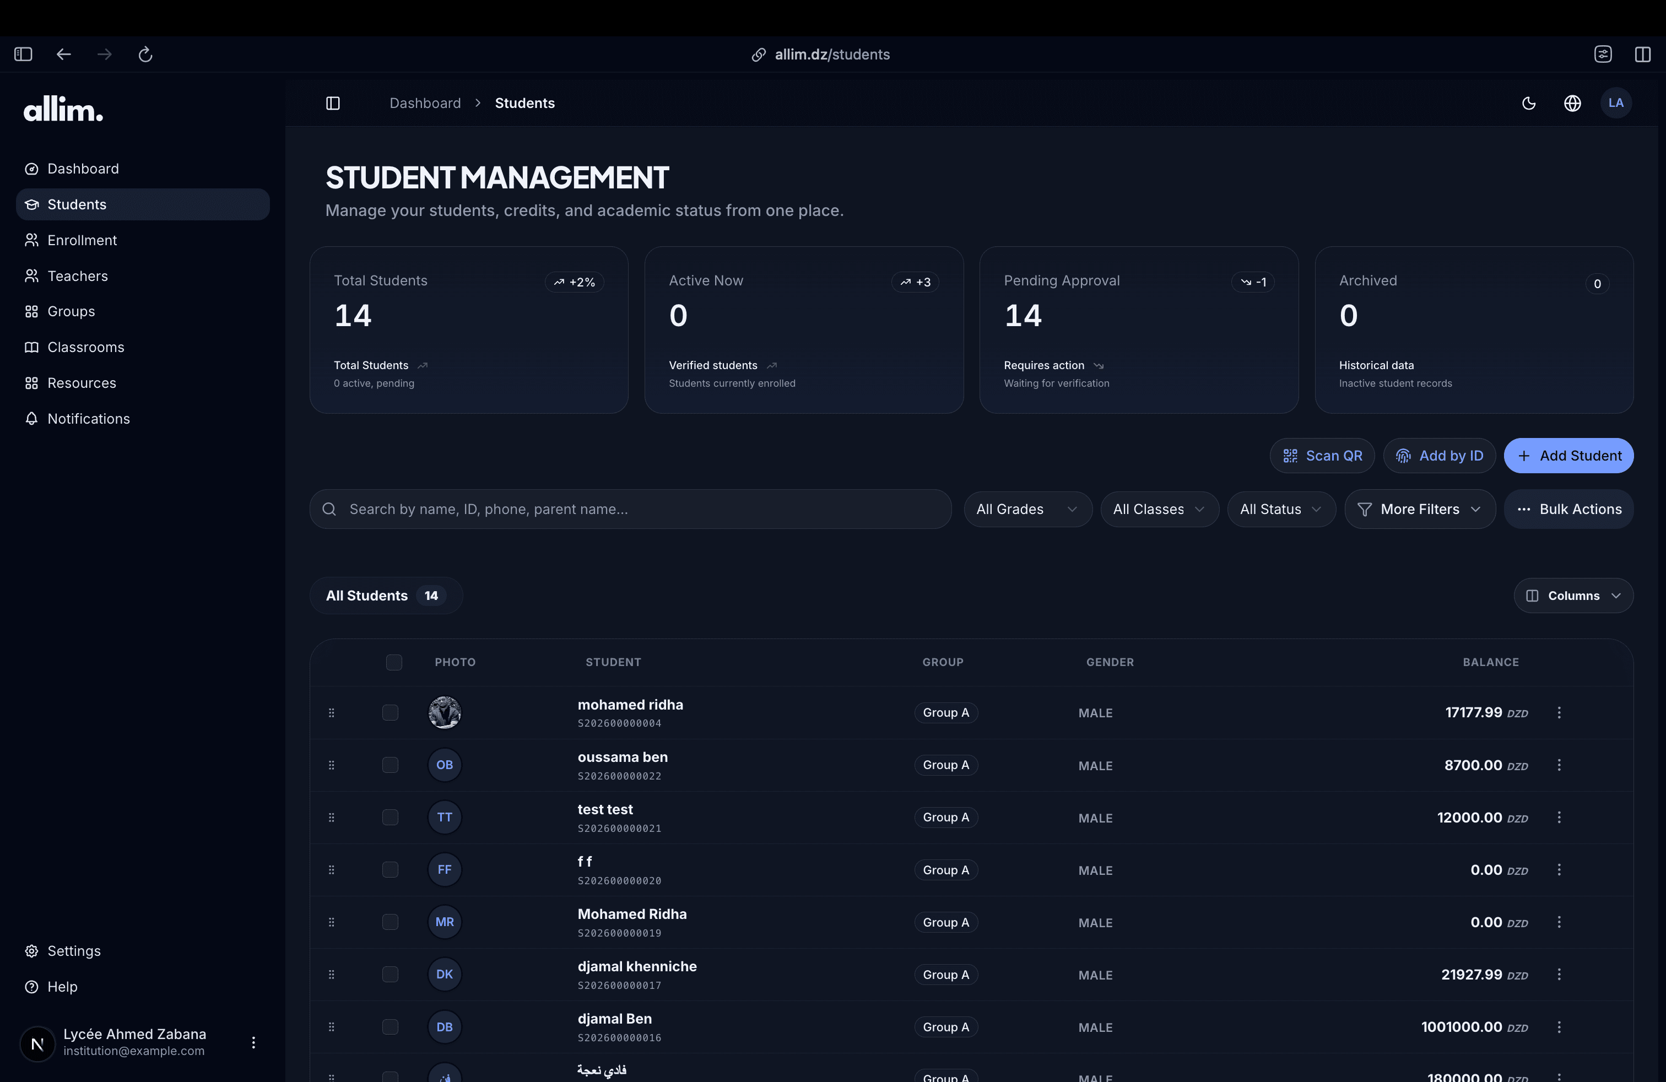Click Group A badge for mohamed ridha
1666x1082 pixels.
click(x=946, y=712)
